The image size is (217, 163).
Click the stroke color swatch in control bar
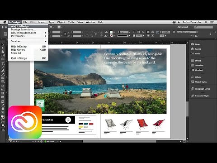tap(111, 36)
